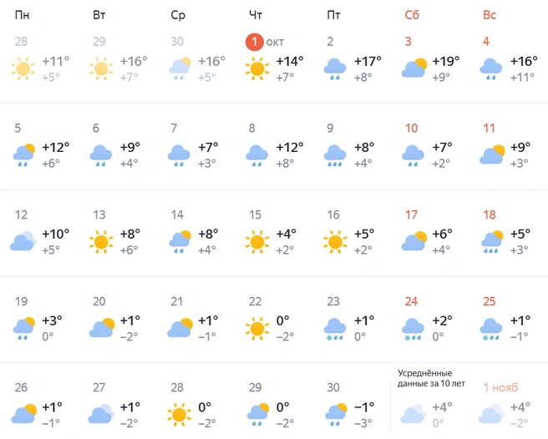Select the Сб weekday column header
Image resolution: width=548 pixels, height=439 pixels.
412,15
